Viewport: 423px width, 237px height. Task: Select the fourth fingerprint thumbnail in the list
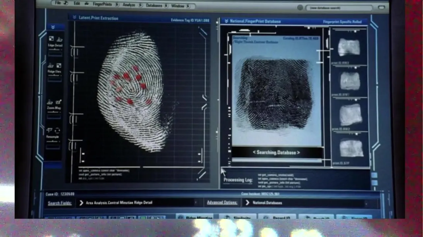[351, 148]
